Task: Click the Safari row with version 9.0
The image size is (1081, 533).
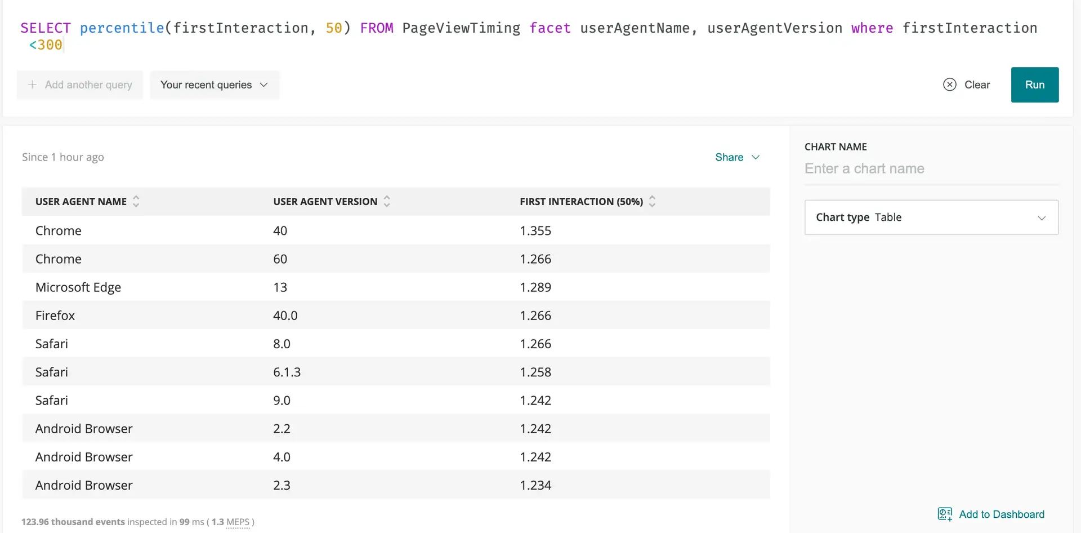Action: coord(396,400)
